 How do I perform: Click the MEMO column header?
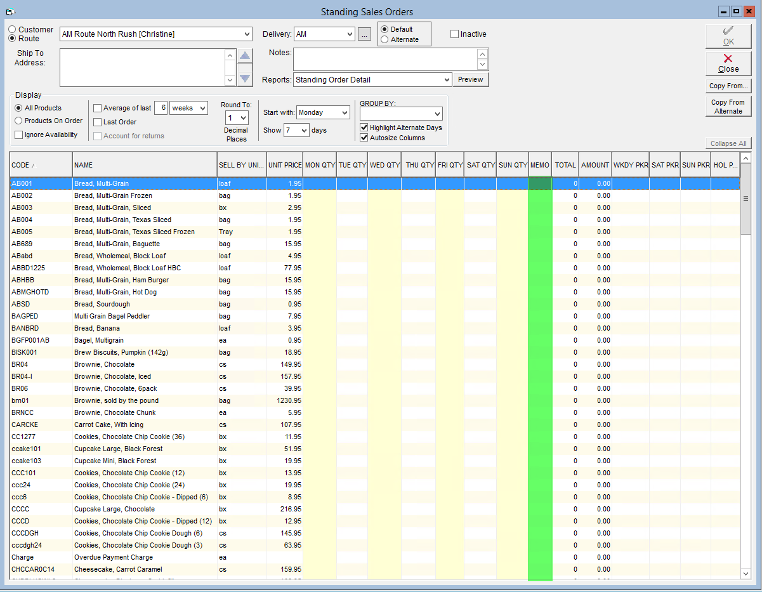pyautogui.click(x=540, y=165)
